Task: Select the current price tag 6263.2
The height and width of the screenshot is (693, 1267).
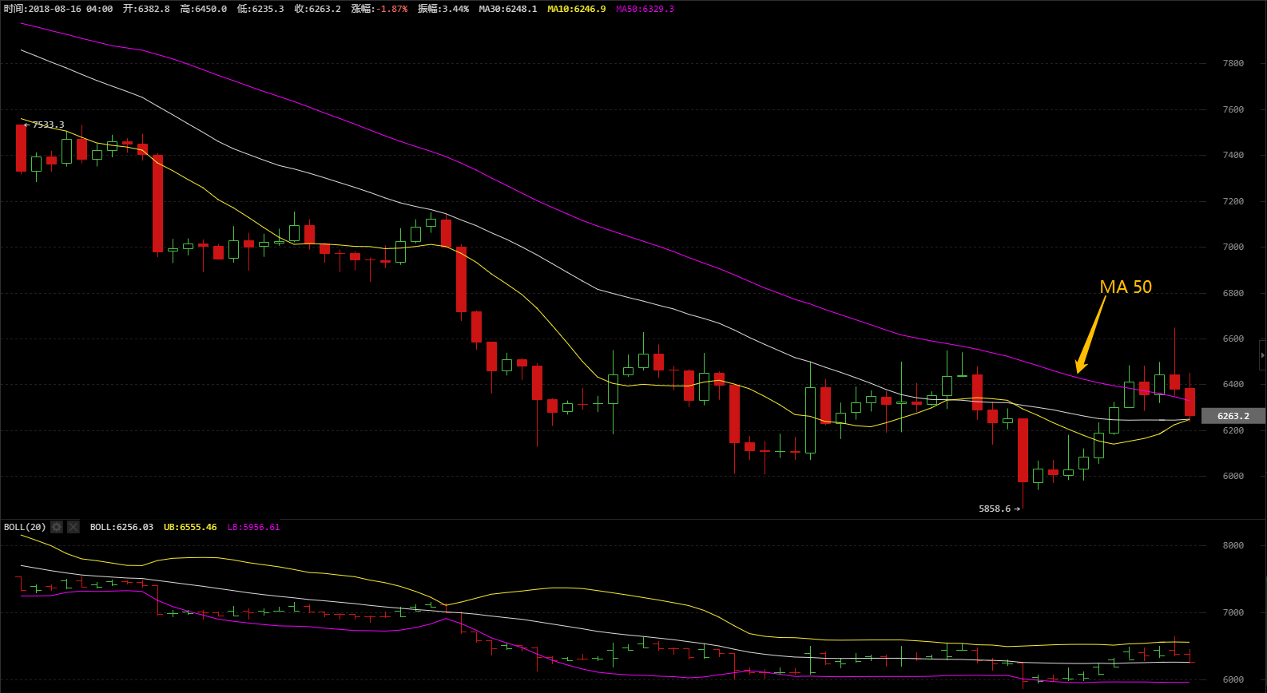Action: tap(1233, 416)
